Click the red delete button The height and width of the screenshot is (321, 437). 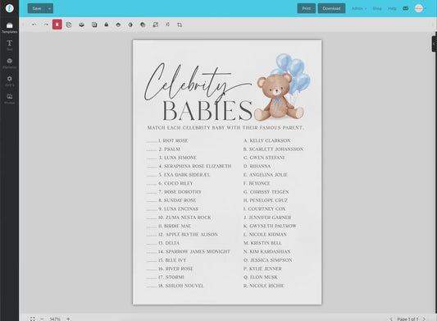[x=57, y=25]
